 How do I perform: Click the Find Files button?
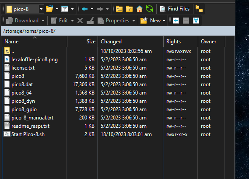[175, 9]
